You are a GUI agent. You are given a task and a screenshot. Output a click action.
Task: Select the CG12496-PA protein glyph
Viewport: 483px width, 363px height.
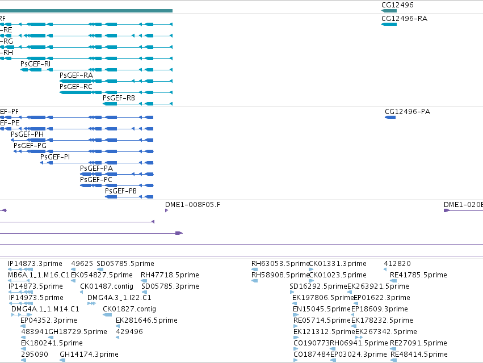click(x=390, y=117)
